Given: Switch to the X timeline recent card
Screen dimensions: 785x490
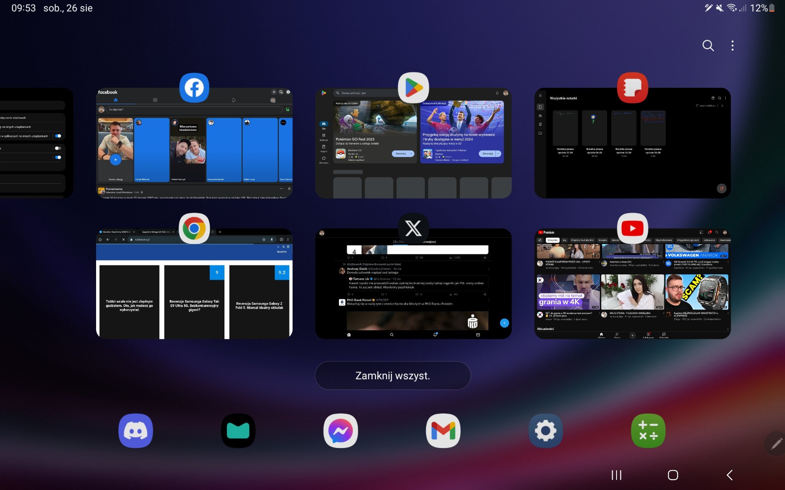Looking at the screenshot, I should (413, 284).
